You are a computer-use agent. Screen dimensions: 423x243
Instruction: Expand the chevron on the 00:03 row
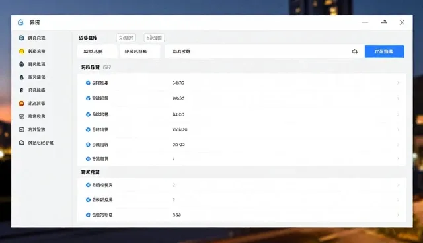[398, 145]
